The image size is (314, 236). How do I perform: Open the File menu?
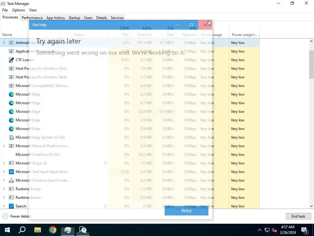[x=5, y=10]
